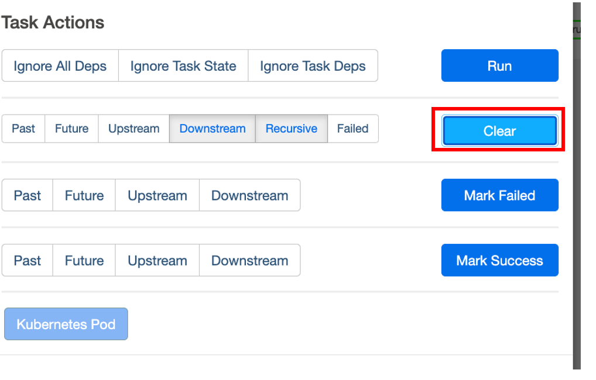This screenshot has width=596, height=380.
Task: Click the Mark Failed button
Action: tap(499, 195)
